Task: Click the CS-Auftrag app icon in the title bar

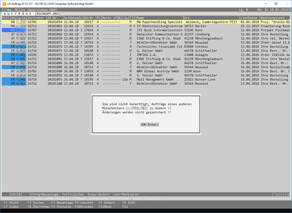Action: 4,3
